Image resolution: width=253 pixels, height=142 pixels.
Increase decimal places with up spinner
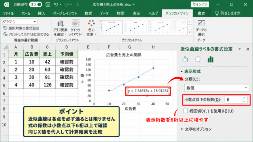pos(244,98)
